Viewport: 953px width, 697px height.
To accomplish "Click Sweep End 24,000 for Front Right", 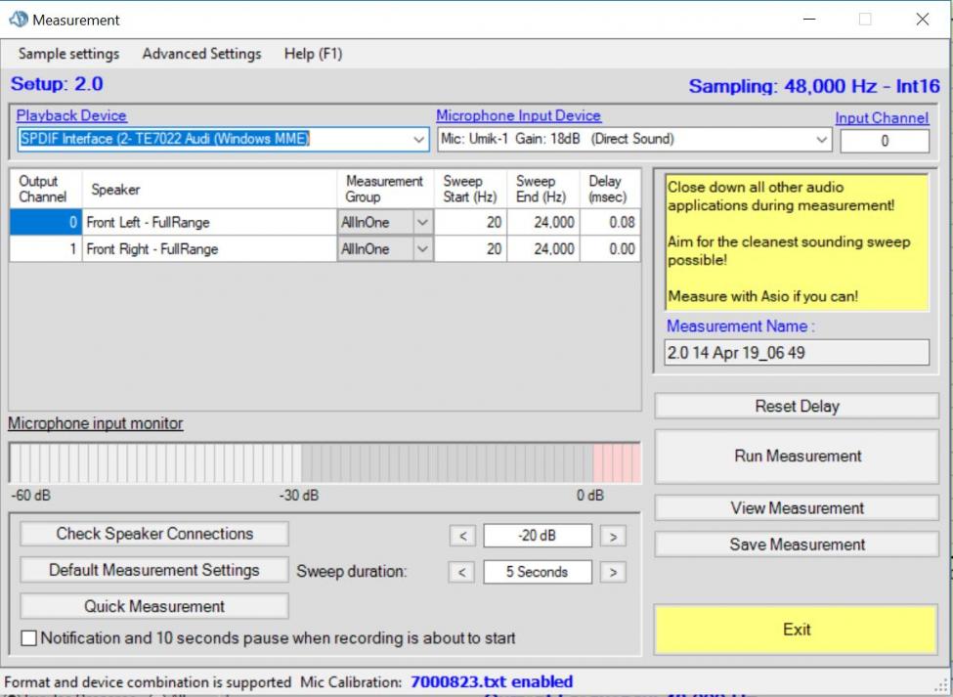I will point(543,249).
